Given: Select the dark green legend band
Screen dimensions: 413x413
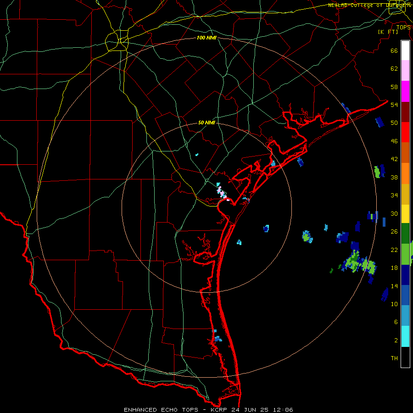Looking at the screenshot, I should (x=405, y=234).
